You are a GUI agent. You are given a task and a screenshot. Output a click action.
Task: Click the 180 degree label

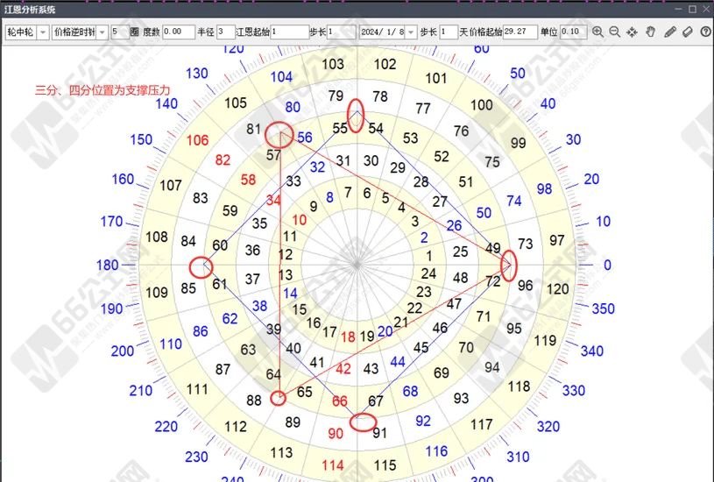click(108, 266)
